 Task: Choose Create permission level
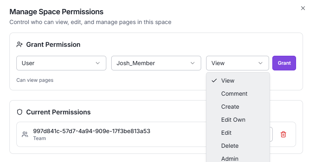[238, 107]
